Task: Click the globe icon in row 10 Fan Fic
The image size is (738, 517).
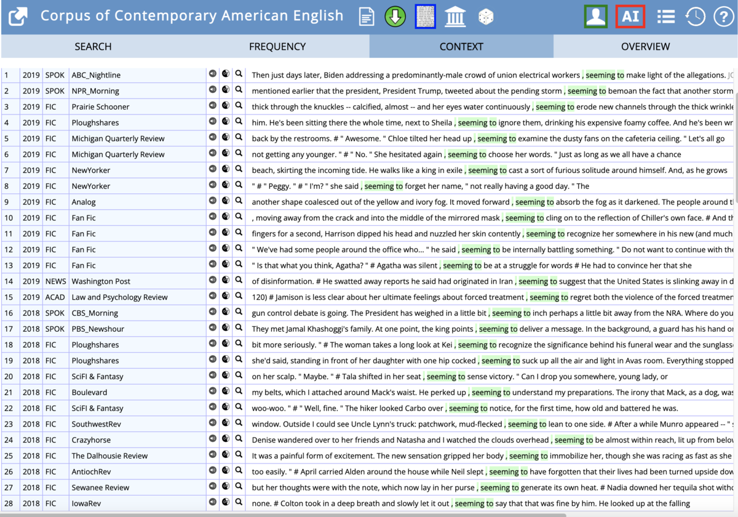Action: click(226, 217)
